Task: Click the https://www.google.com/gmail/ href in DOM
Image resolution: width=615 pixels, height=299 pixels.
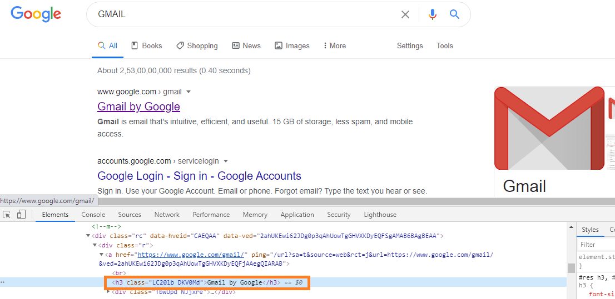Action: [x=192, y=255]
